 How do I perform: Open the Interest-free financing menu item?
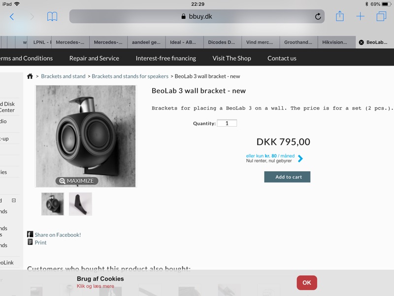pyautogui.click(x=165, y=58)
